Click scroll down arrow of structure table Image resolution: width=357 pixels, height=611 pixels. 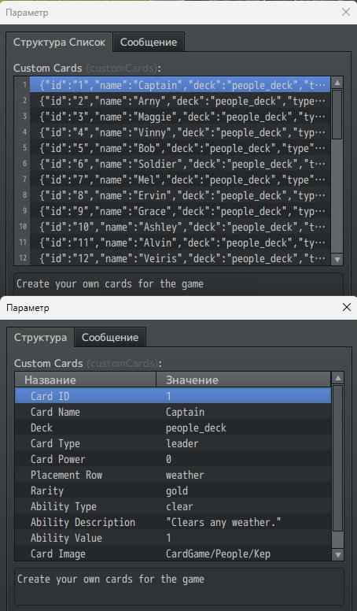pos(338,554)
